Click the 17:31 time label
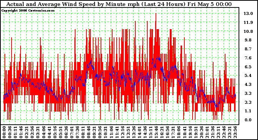The image size is (258, 140). point(173,132)
